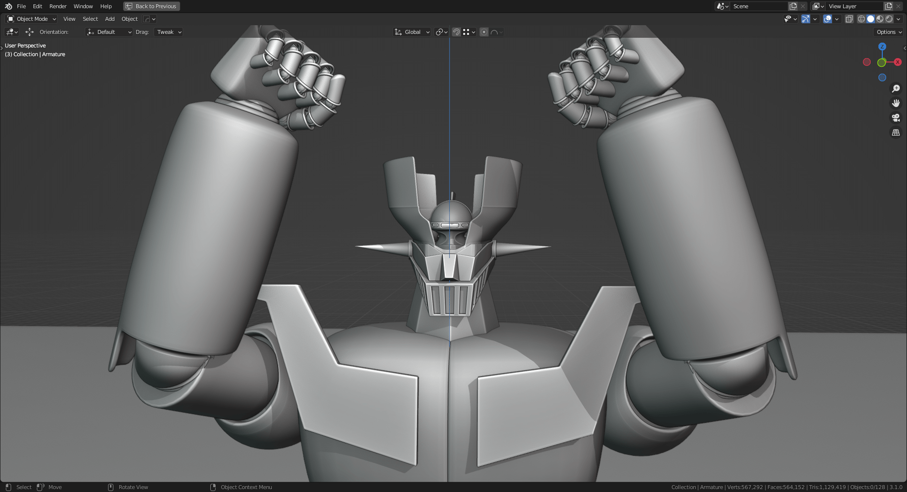Screen dimensions: 907x492
Task: Open object type visibility eye dropdown
Action: click(791, 19)
